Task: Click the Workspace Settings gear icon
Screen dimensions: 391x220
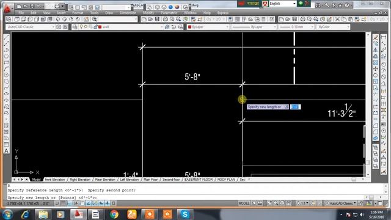Action: tap(59, 27)
